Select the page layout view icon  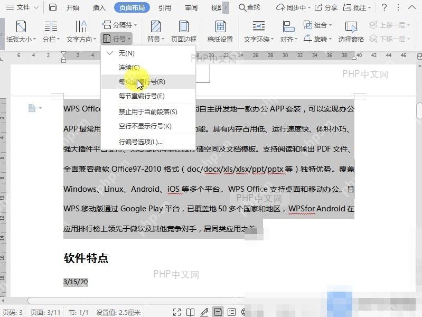coord(218,312)
